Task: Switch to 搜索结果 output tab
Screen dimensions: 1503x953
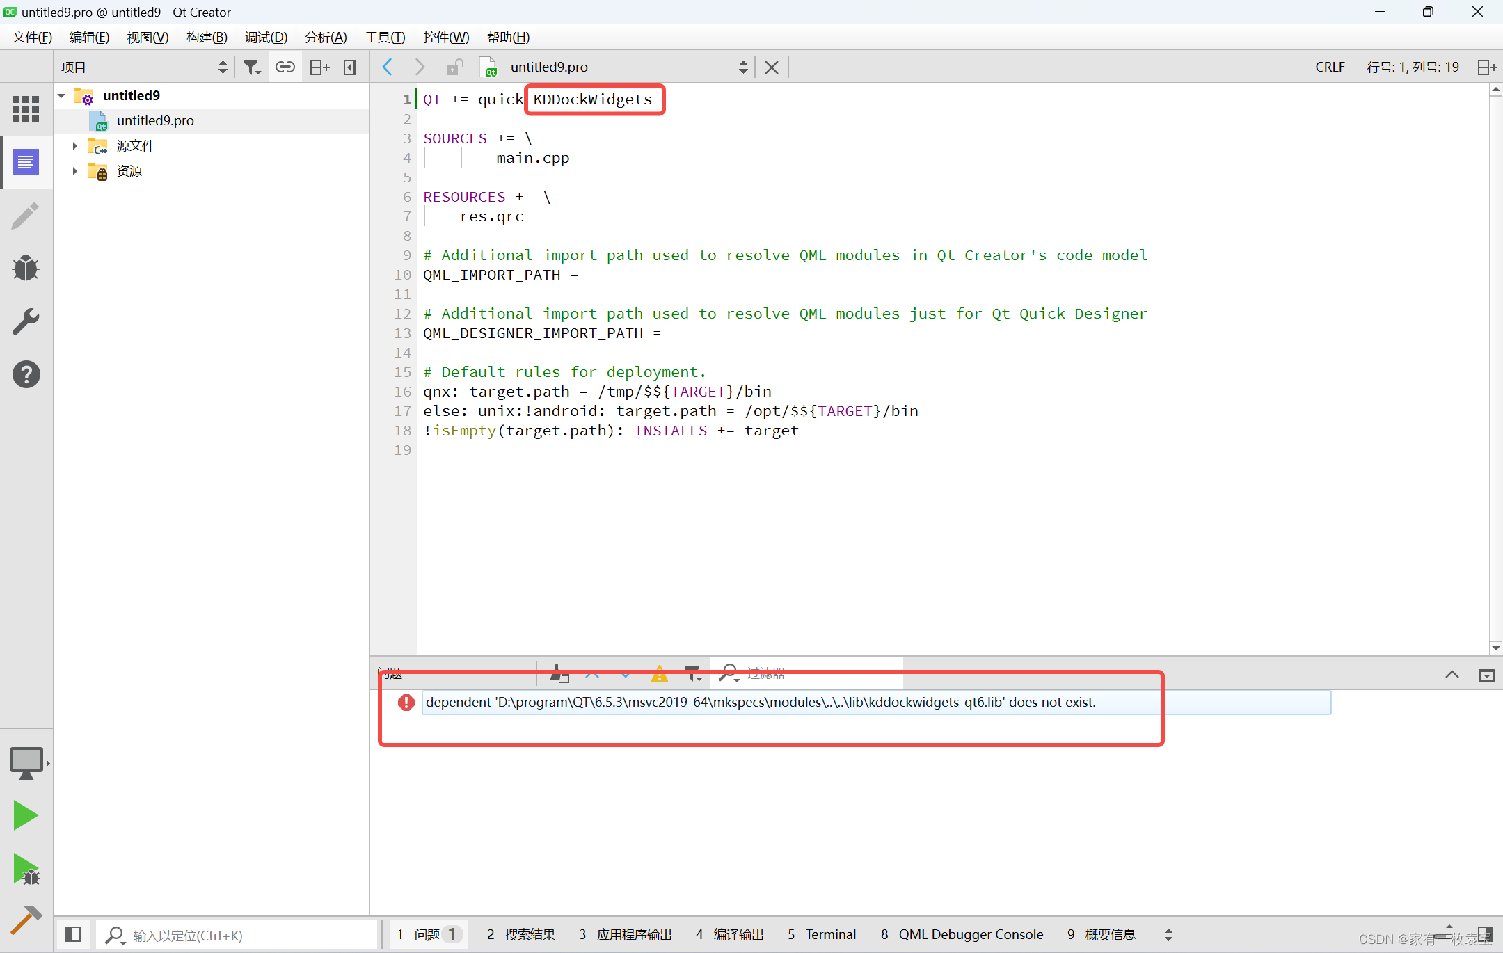Action: point(521,934)
